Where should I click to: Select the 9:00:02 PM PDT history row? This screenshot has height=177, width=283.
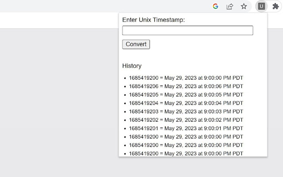[186, 120]
